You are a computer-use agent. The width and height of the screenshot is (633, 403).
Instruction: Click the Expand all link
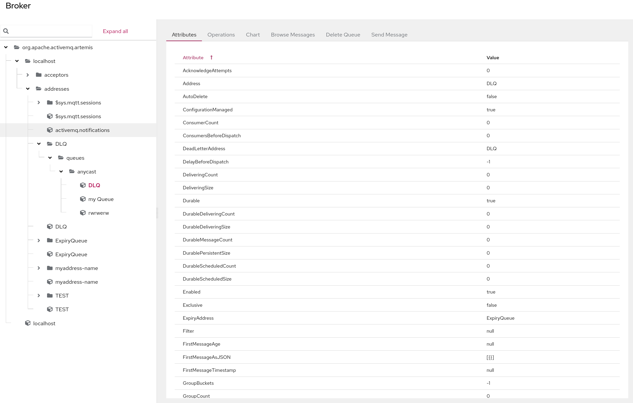[x=115, y=31]
